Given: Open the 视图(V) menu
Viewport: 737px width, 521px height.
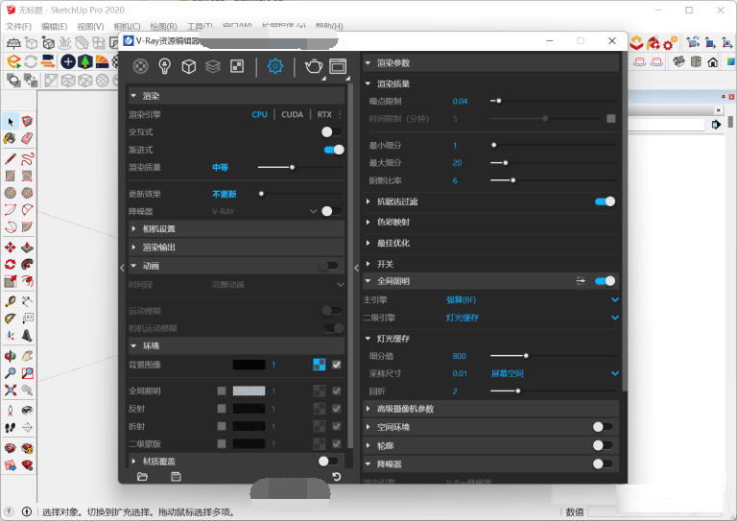Looking at the screenshot, I should 90,26.
